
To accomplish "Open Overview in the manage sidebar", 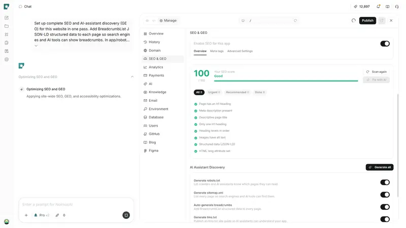I will pos(162,33).
